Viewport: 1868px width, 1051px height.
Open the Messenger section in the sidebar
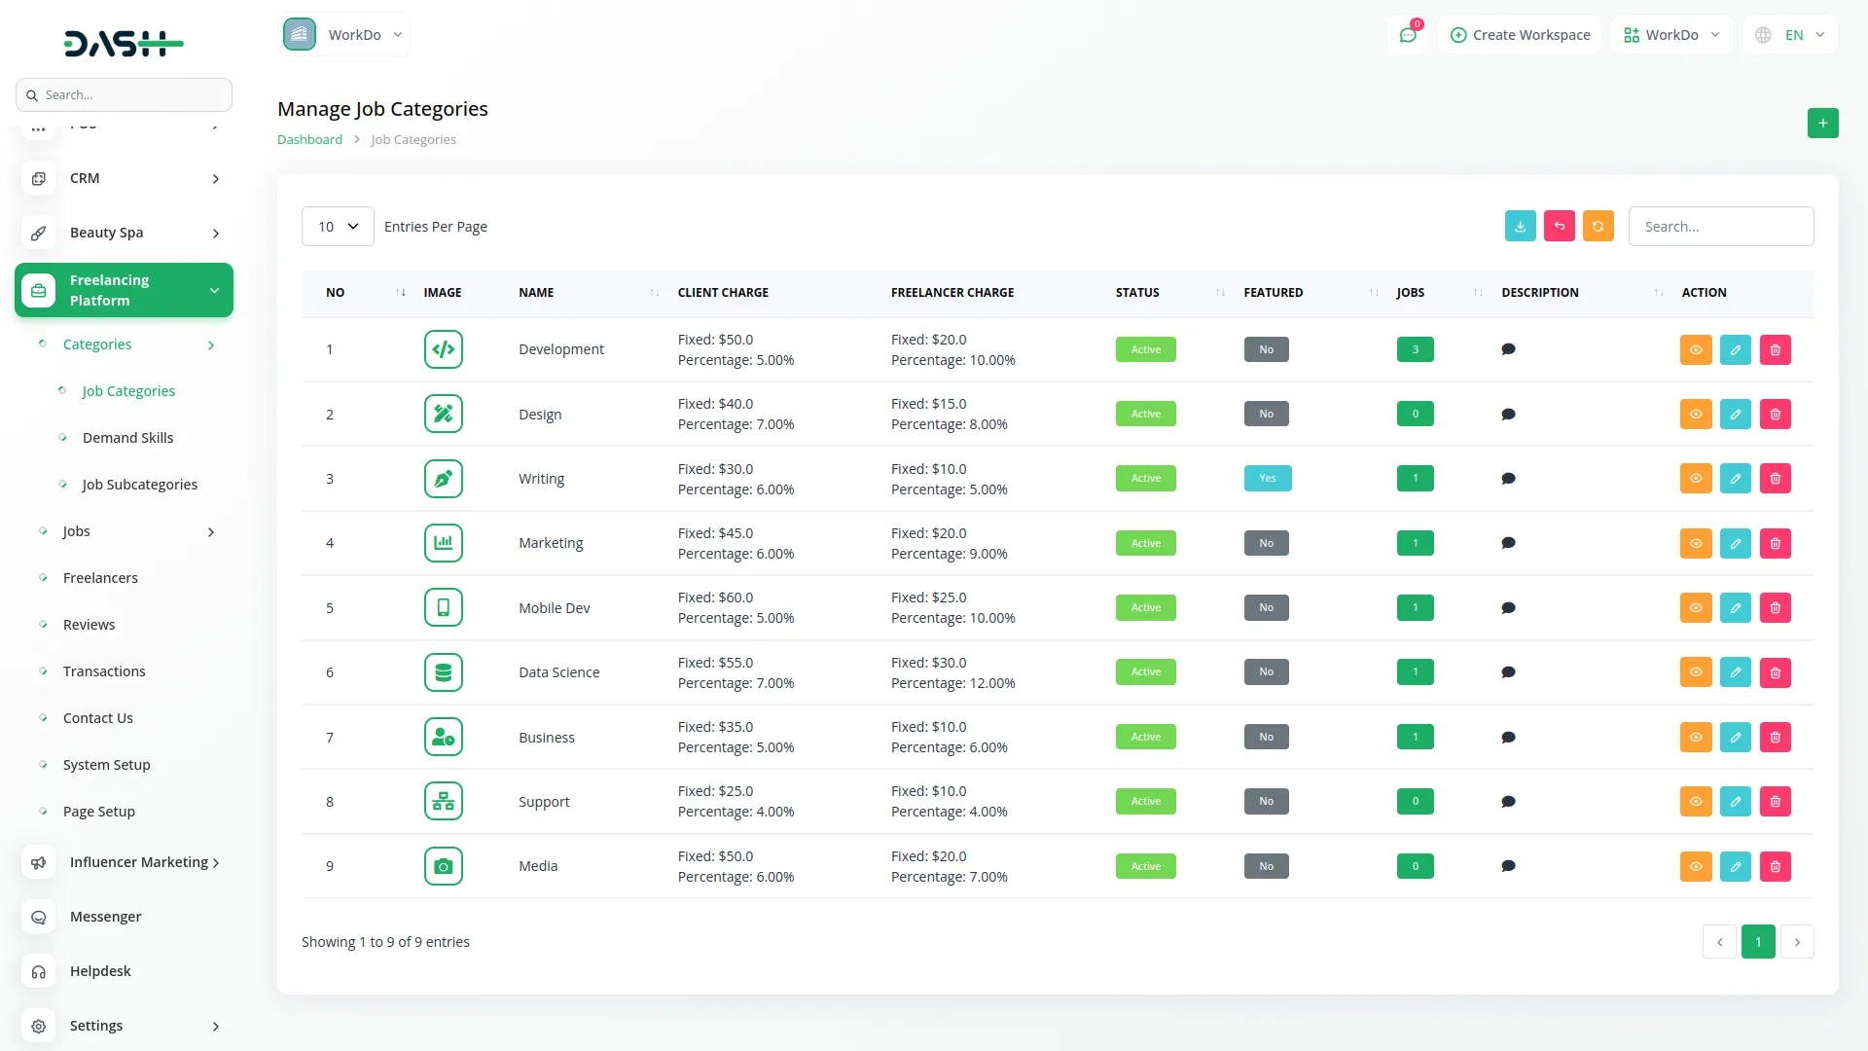pos(104,916)
